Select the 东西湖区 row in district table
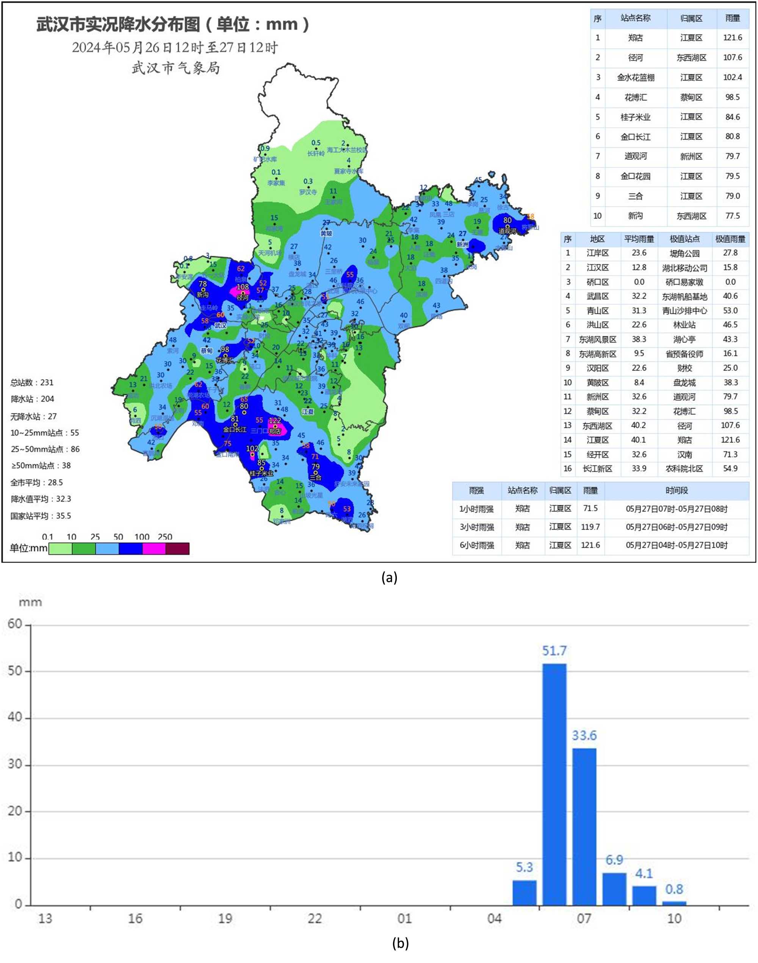Viewport: 758px width, 963px height. (597, 426)
